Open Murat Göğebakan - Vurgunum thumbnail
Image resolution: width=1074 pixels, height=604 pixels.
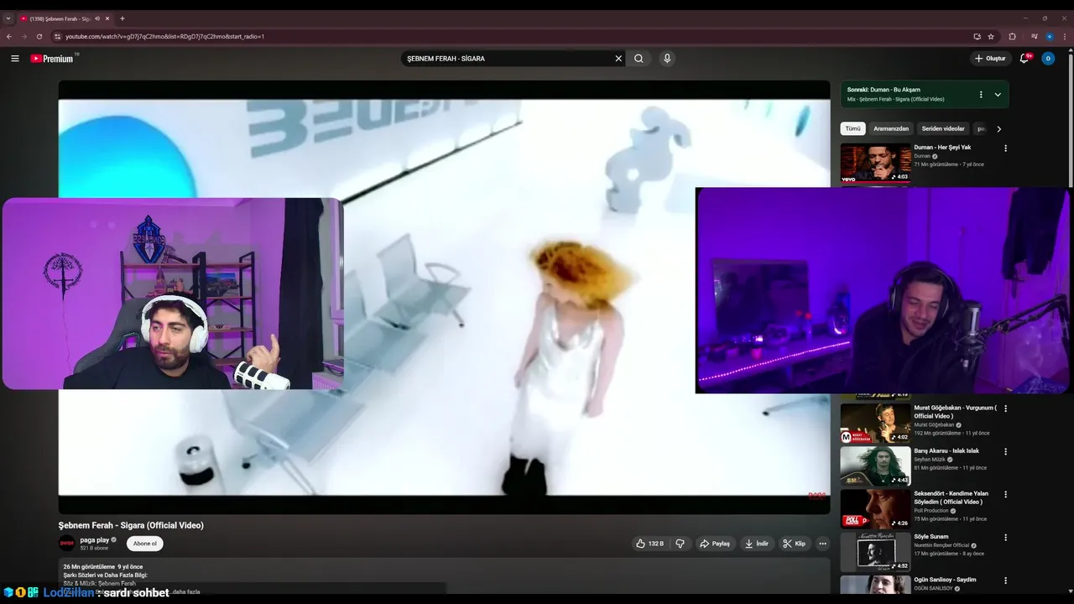876,423
